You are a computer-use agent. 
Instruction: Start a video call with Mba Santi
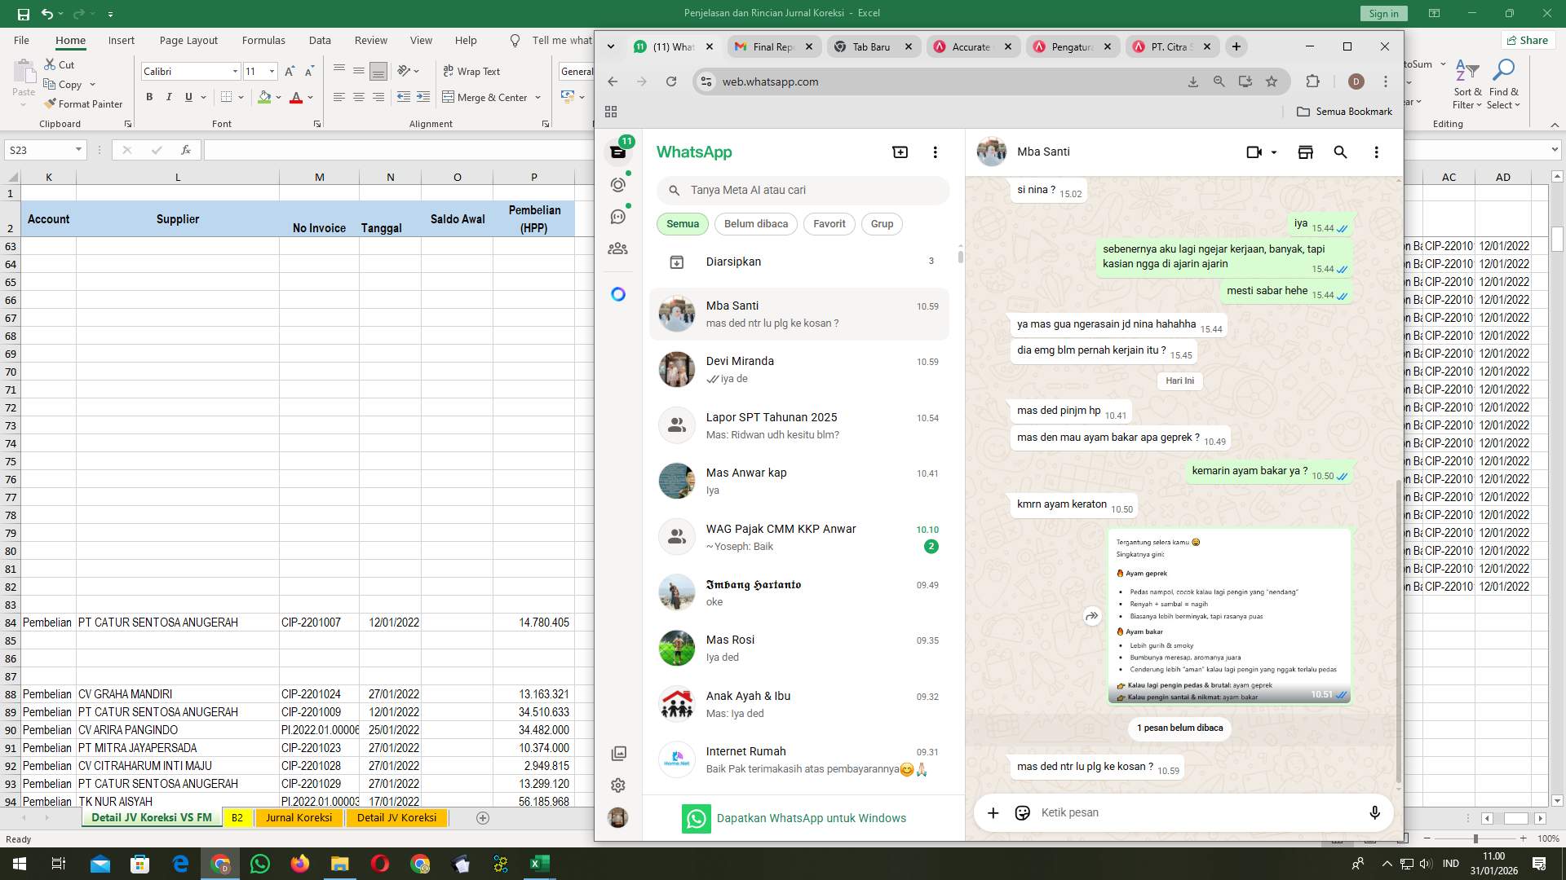1254,152
